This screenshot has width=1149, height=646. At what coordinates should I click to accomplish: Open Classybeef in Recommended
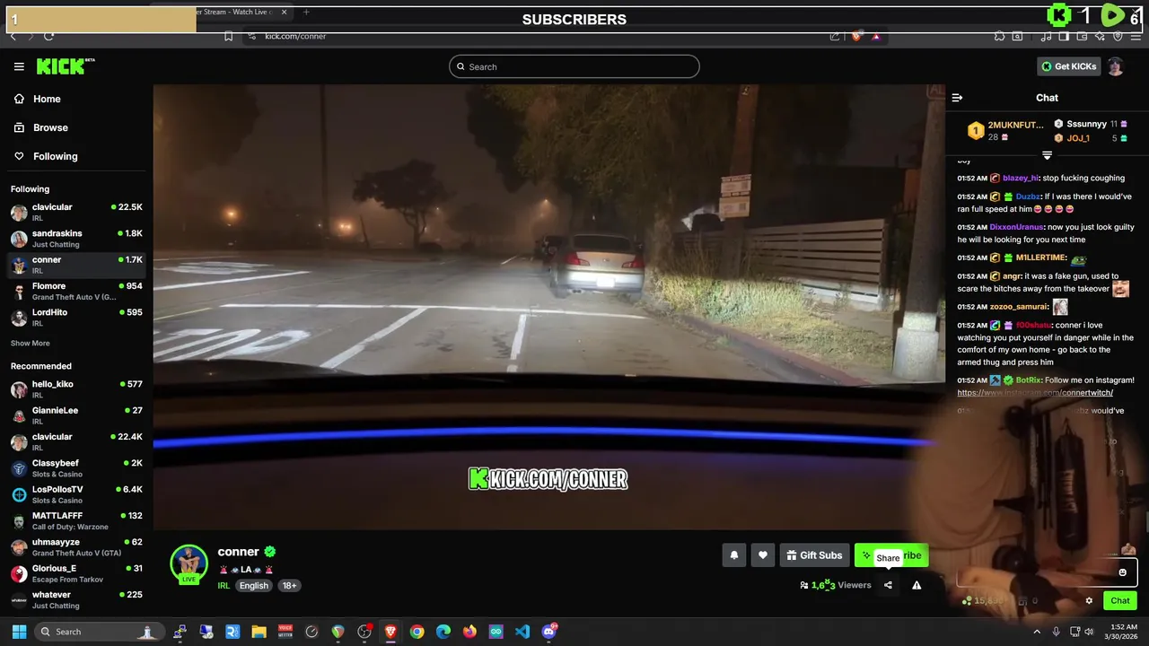click(76, 467)
